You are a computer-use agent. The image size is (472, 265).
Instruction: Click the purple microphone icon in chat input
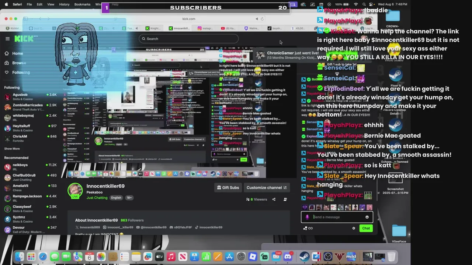point(307,217)
